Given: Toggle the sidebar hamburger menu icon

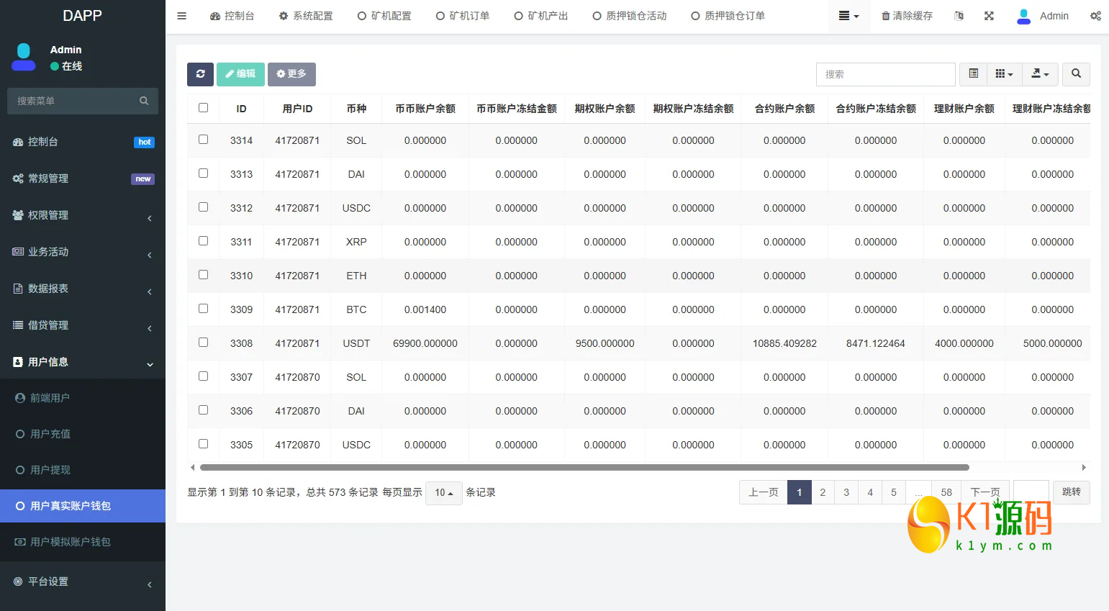Looking at the screenshot, I should coord(181,16).
